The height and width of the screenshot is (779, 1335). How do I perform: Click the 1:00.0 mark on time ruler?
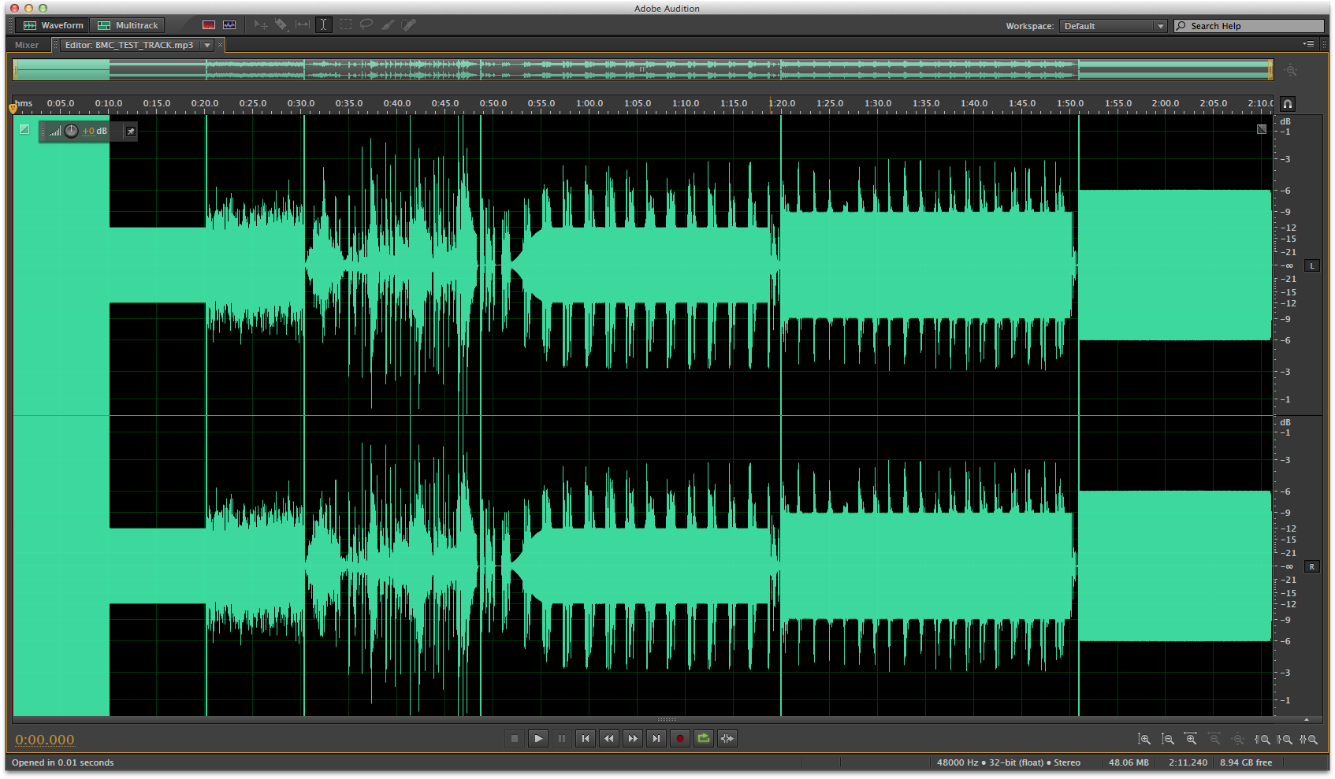(x=589, y=103)
